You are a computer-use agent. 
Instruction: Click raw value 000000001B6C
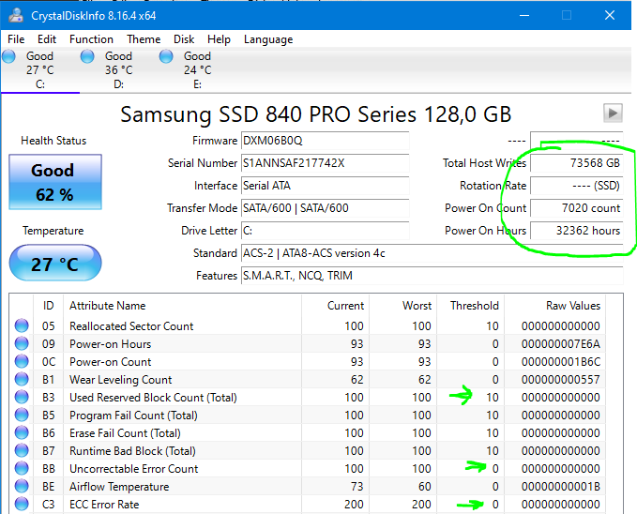[x=561, y=362]
